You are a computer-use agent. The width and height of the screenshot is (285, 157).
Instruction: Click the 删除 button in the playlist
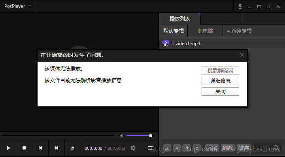(x=228, y=148)
